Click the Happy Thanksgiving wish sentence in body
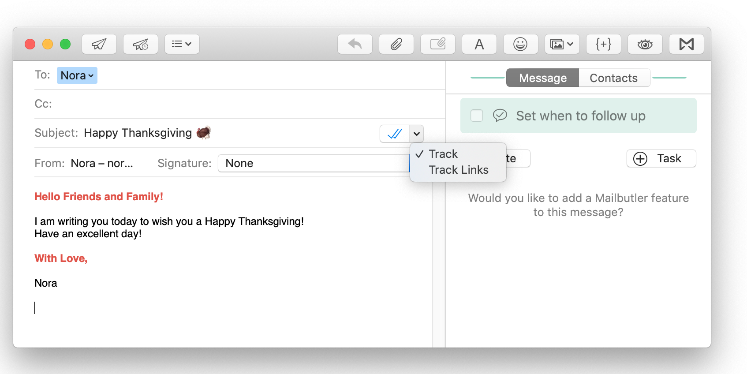747x374 pixels. [169, 221]
